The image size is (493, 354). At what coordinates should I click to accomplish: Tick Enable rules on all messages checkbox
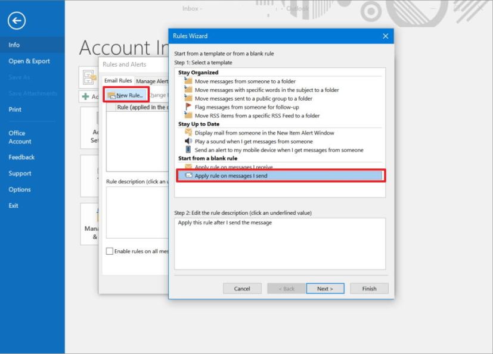pyautogui.click(x=110, y=251)
